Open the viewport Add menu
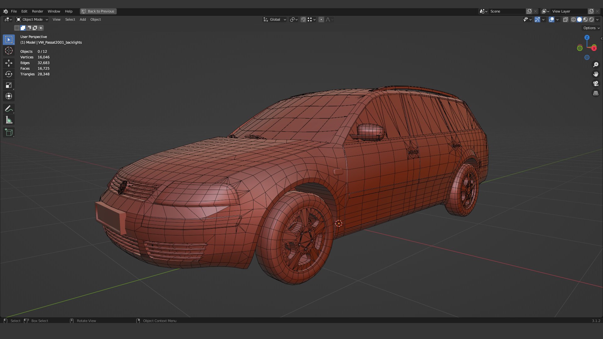The height and width of the screenshot is (339, 603). pyautogui.click(x=83, y=19)
